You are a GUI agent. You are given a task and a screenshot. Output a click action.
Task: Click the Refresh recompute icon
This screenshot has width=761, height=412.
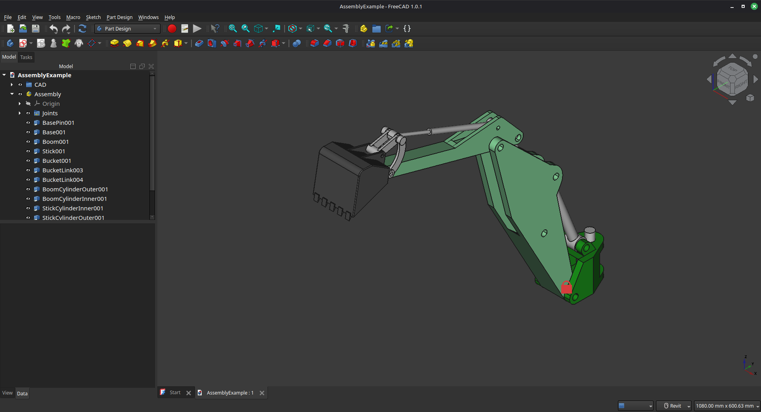tap(82, 29)
